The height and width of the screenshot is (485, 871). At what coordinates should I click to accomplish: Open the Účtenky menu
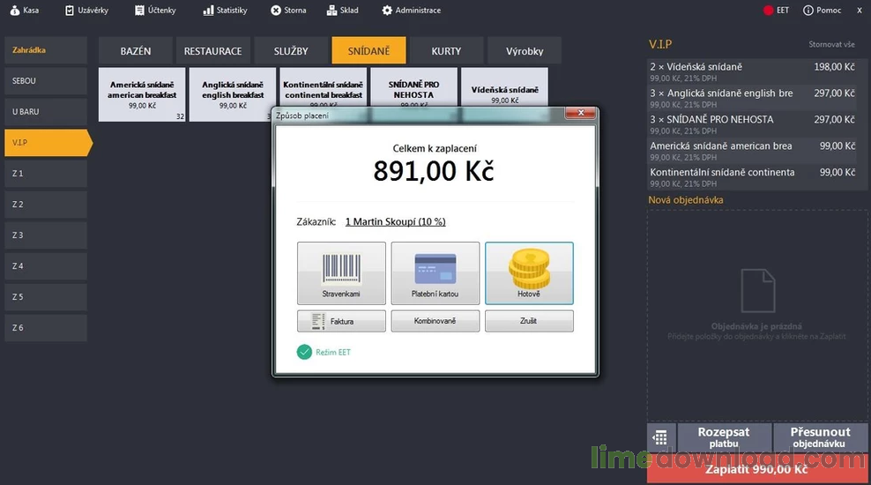pyautogui.click(x=155, y=10)
